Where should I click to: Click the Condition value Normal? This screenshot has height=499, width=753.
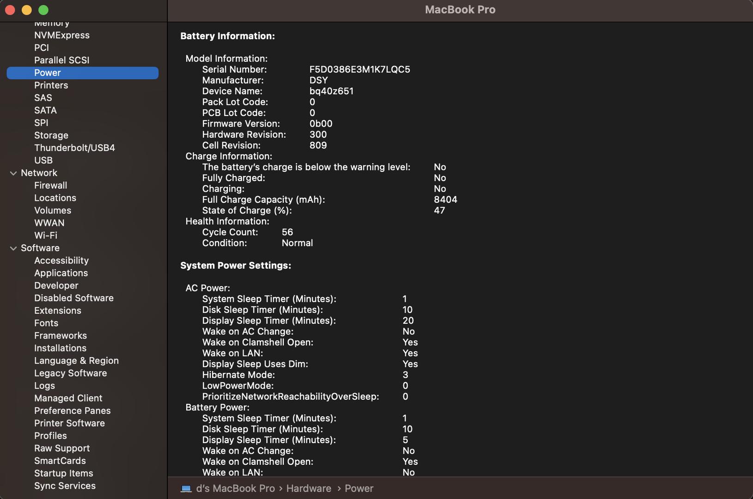tap(297, 243)
